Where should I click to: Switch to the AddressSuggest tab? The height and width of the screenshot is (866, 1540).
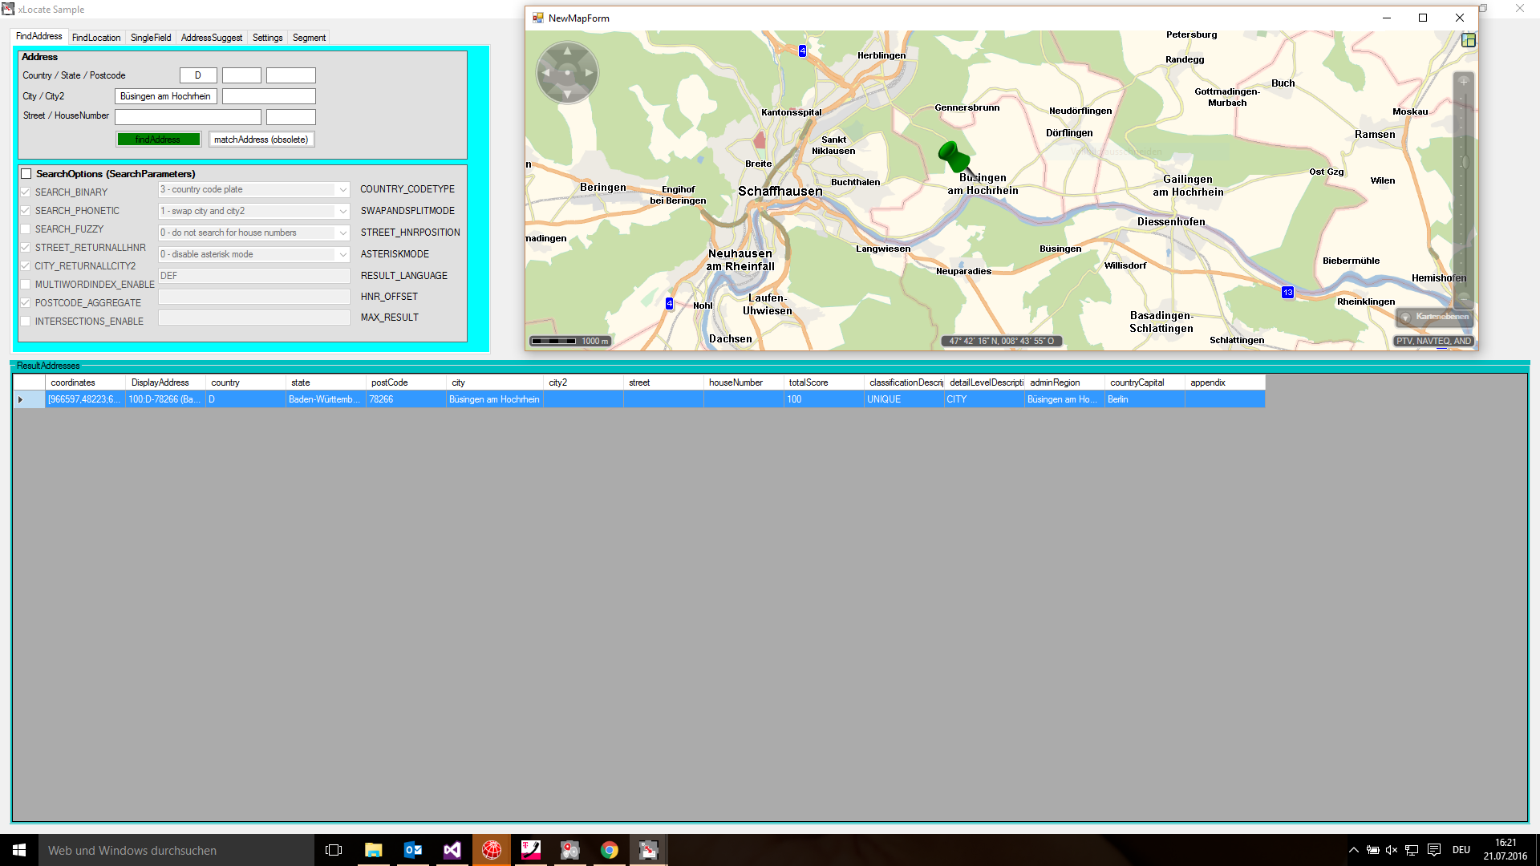coord(211,38)
